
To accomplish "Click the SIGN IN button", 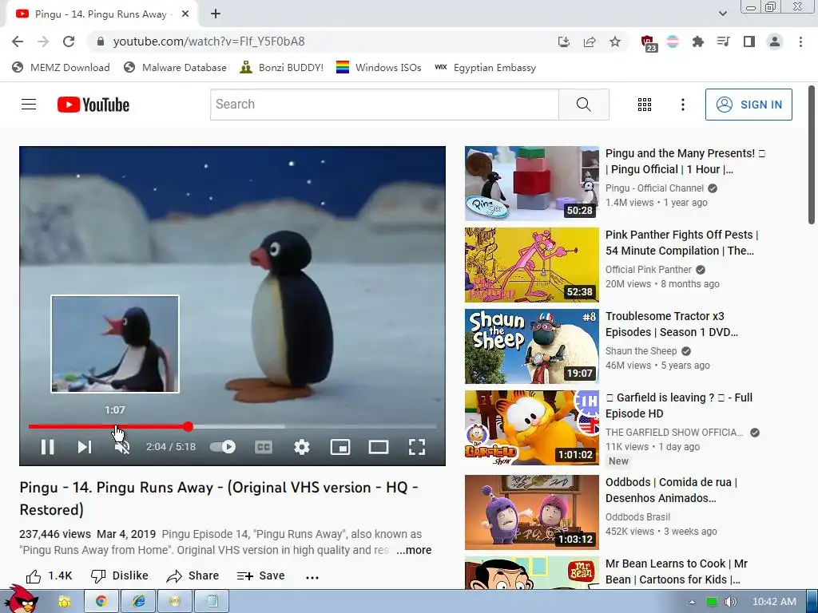I will pos(749,105).
